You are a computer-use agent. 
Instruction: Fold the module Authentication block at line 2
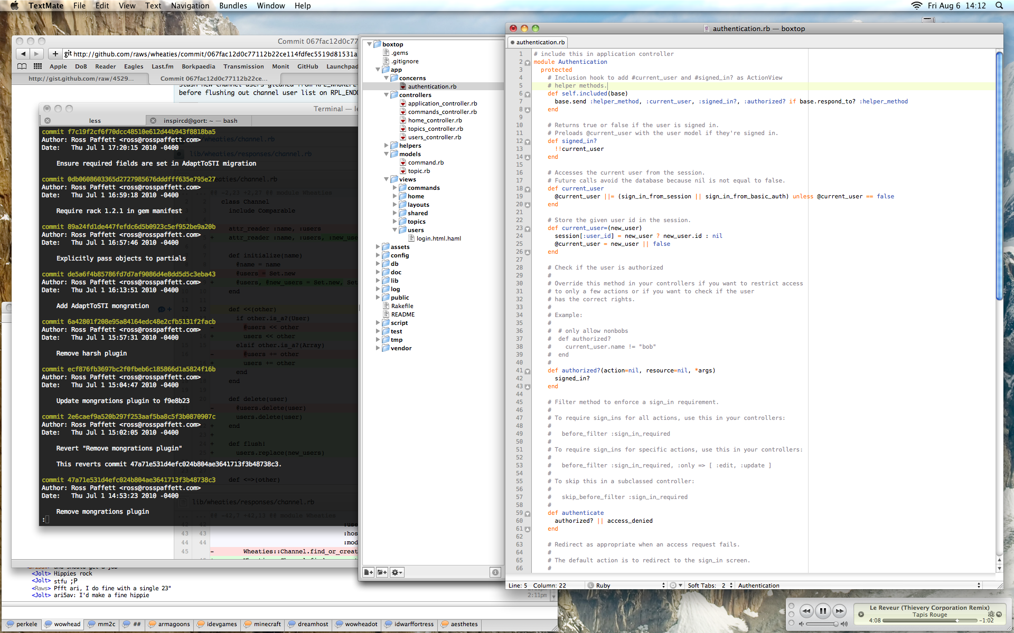[527, 62]
